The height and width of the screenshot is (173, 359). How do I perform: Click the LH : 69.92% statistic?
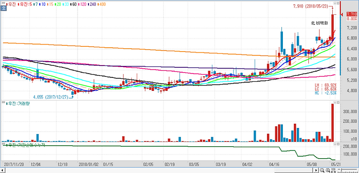(325, 85)
